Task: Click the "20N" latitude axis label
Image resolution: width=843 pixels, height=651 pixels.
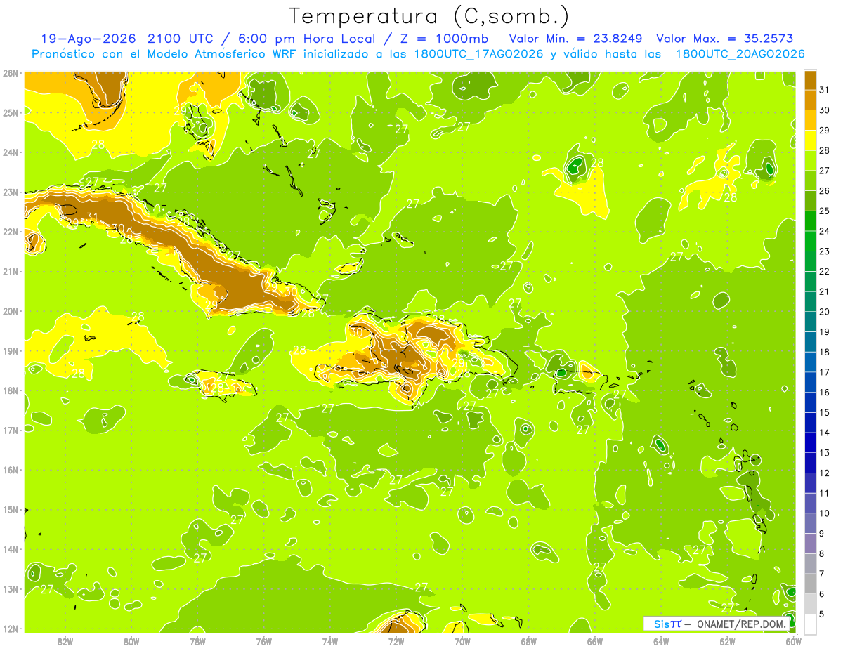Action: tap(10, 310)
